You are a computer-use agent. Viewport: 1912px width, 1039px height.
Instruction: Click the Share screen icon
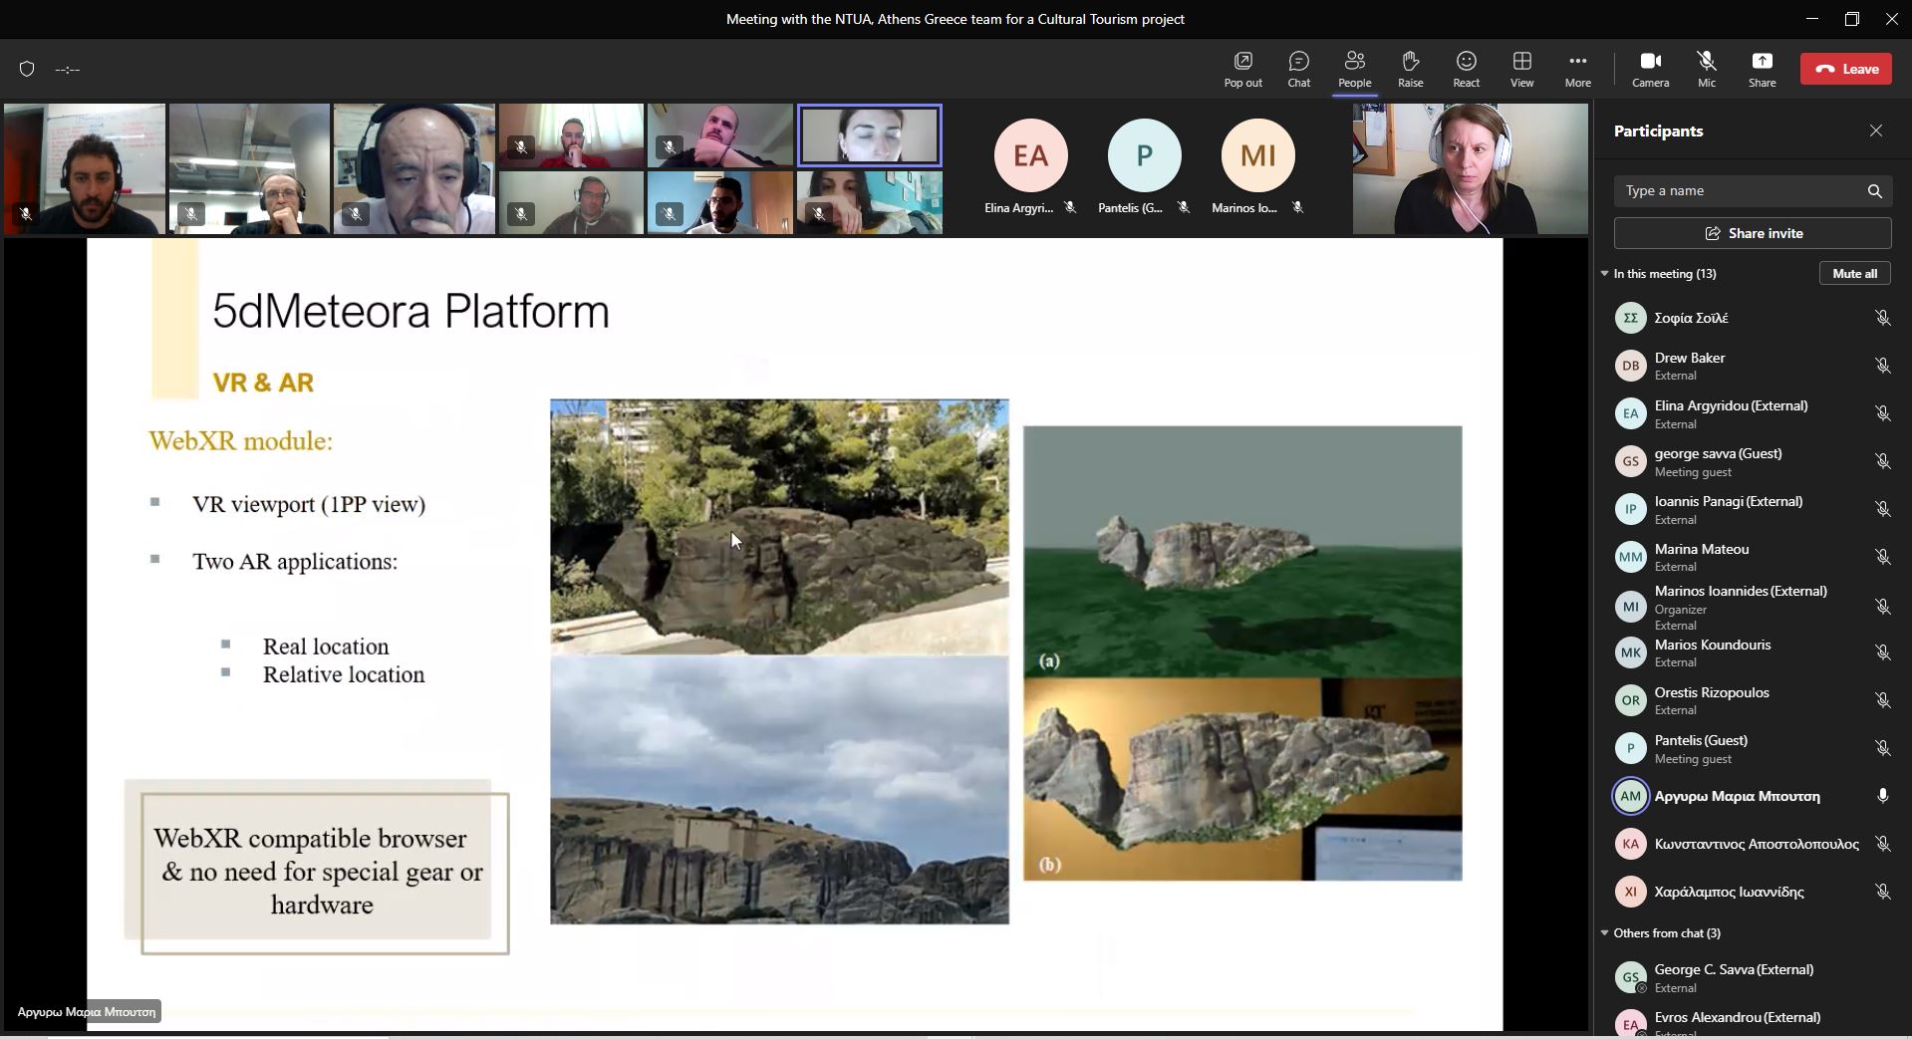pos(1762,69)
